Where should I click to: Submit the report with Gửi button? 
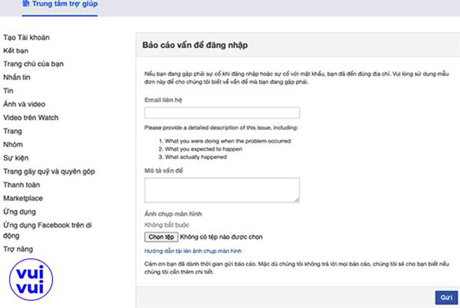(x=446, y=297)
